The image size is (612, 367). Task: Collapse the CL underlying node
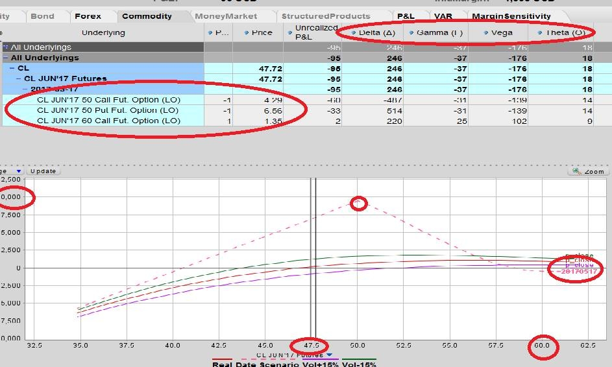click(12, 68)
